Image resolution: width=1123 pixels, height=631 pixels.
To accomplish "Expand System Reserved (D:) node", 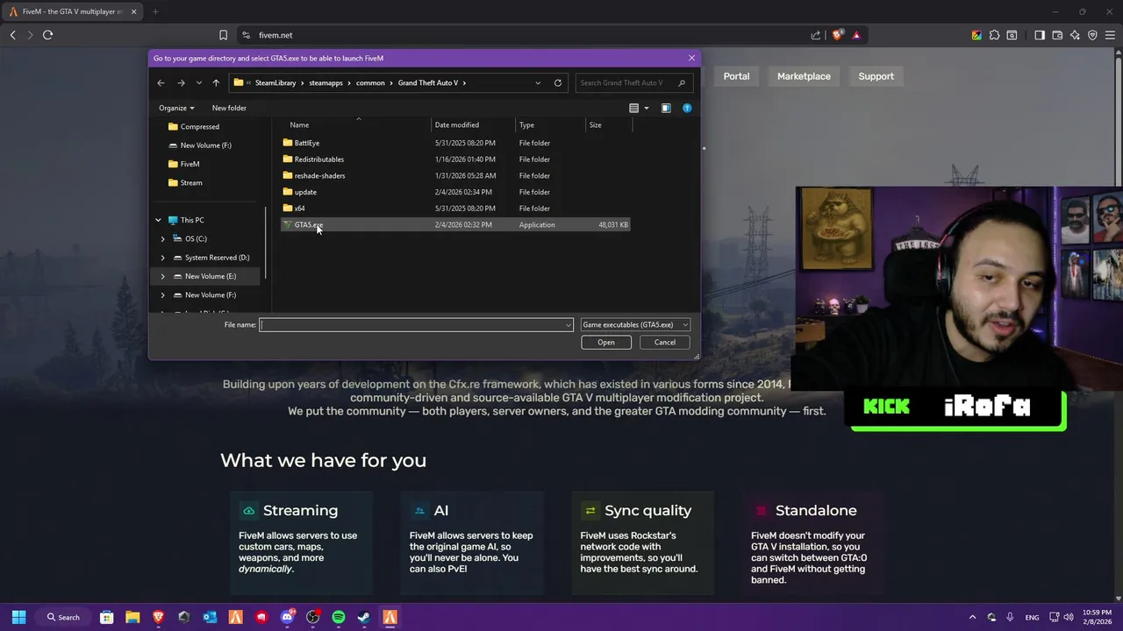I will click(162, 258).
